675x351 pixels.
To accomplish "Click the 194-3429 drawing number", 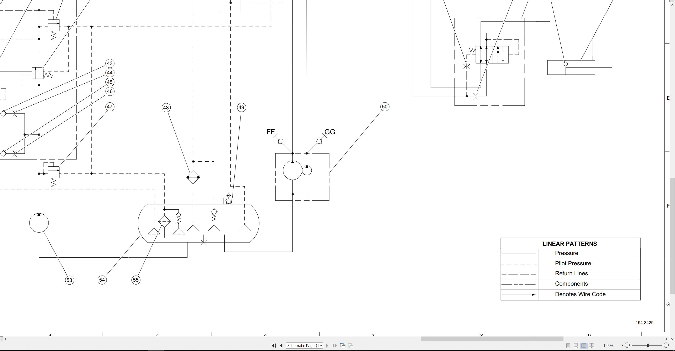I will (644, 323).
